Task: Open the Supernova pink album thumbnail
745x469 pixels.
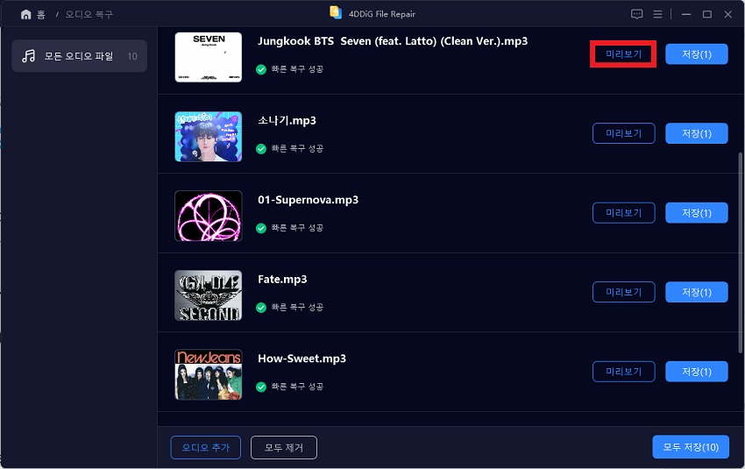Action: [x=208, y=216]
